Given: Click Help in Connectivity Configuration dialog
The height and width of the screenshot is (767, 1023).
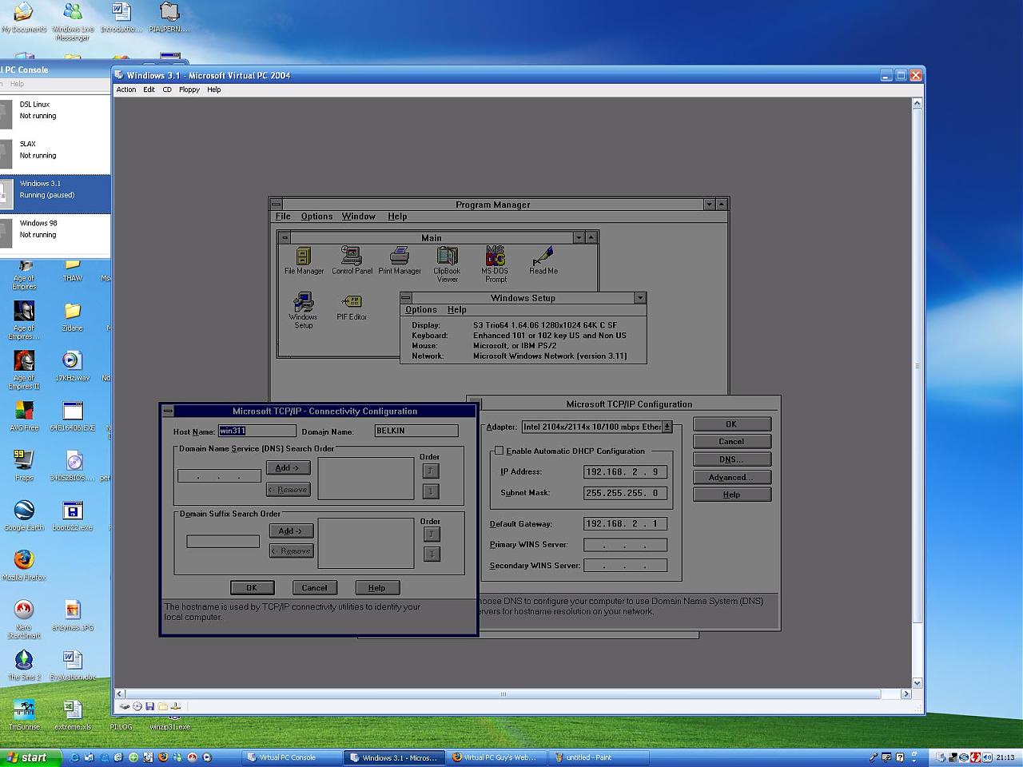Looking at the screenshot, I should (x=376, y=587).
